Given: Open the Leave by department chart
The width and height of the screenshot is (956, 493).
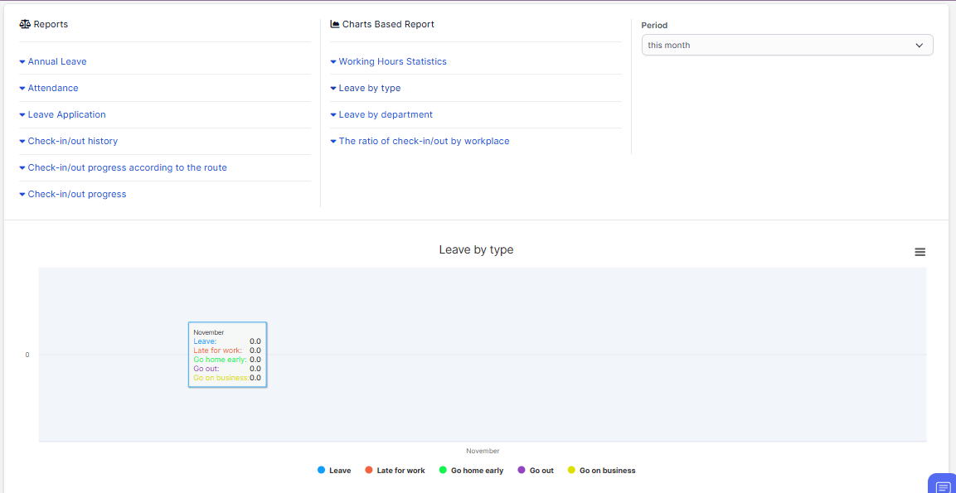Looking at the screenshot, I should [x=386, y=115].
